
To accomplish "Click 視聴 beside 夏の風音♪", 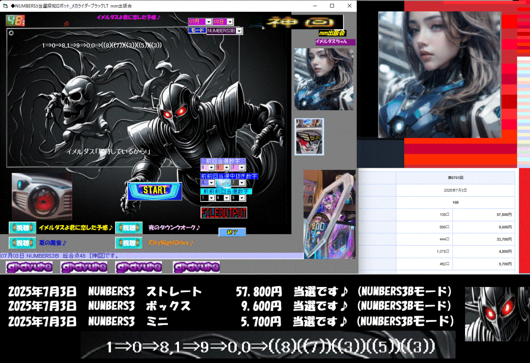I will coord(23,243).
